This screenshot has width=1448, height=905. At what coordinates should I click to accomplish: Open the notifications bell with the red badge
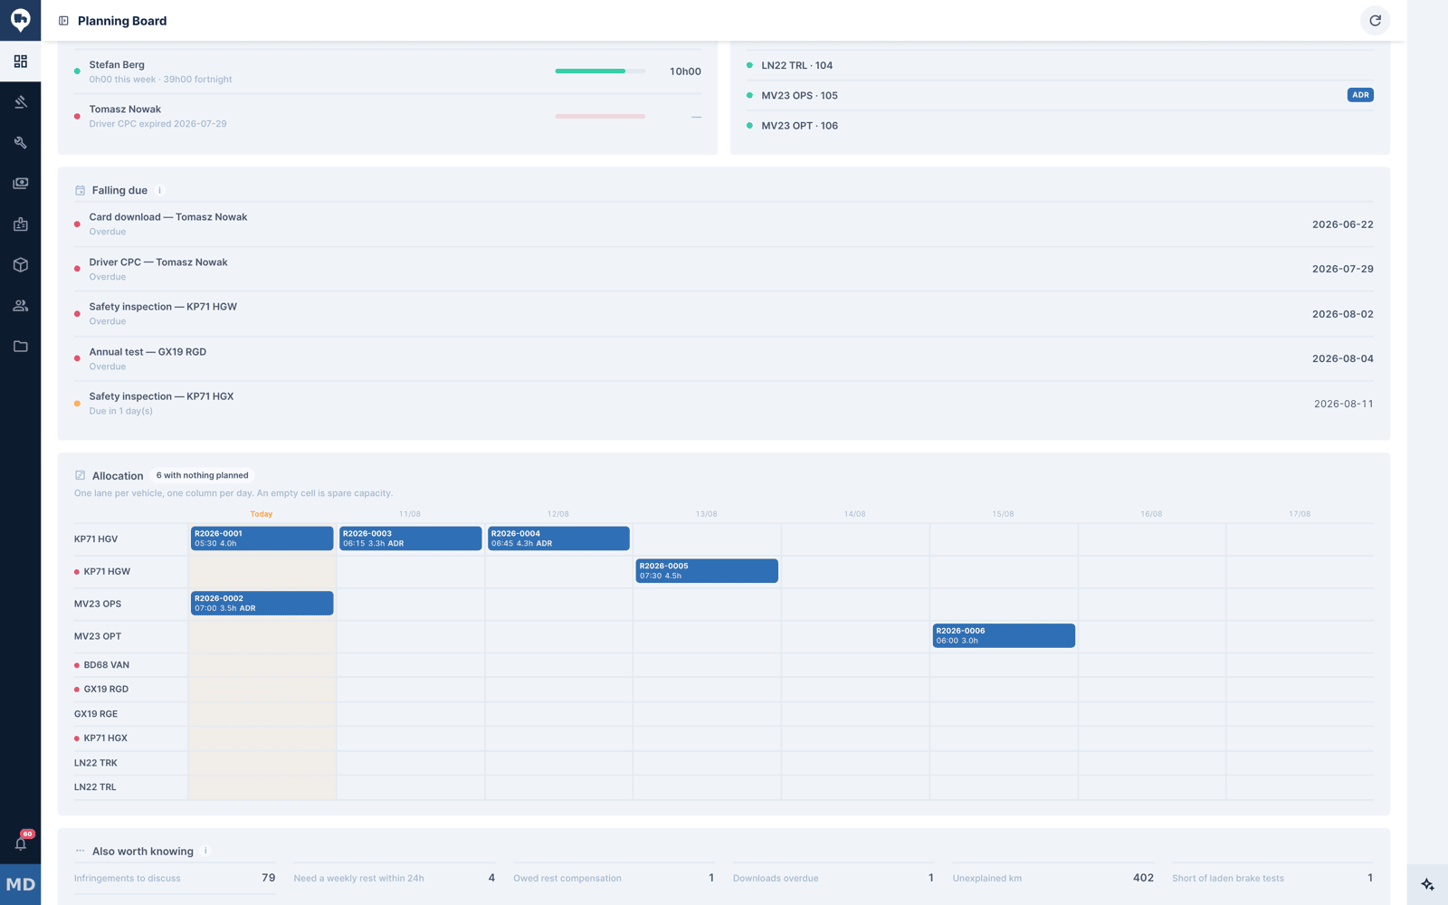tap(21, 843)
